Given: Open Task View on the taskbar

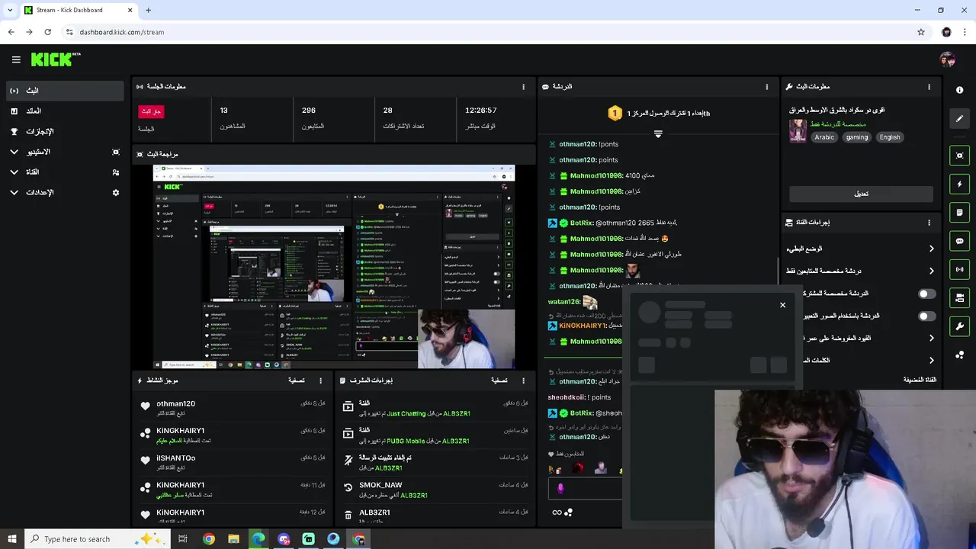Looking at the screenshot, I should coord(183,539).
